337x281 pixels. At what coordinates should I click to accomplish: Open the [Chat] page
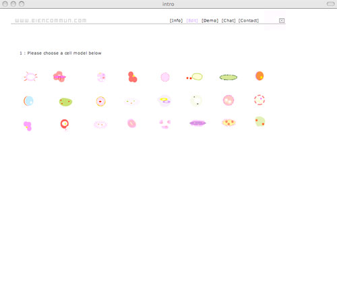click(228, 20)
